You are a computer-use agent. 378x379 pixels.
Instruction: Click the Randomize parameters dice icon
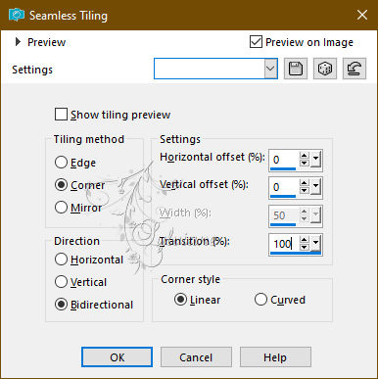(x=325, y=69)
